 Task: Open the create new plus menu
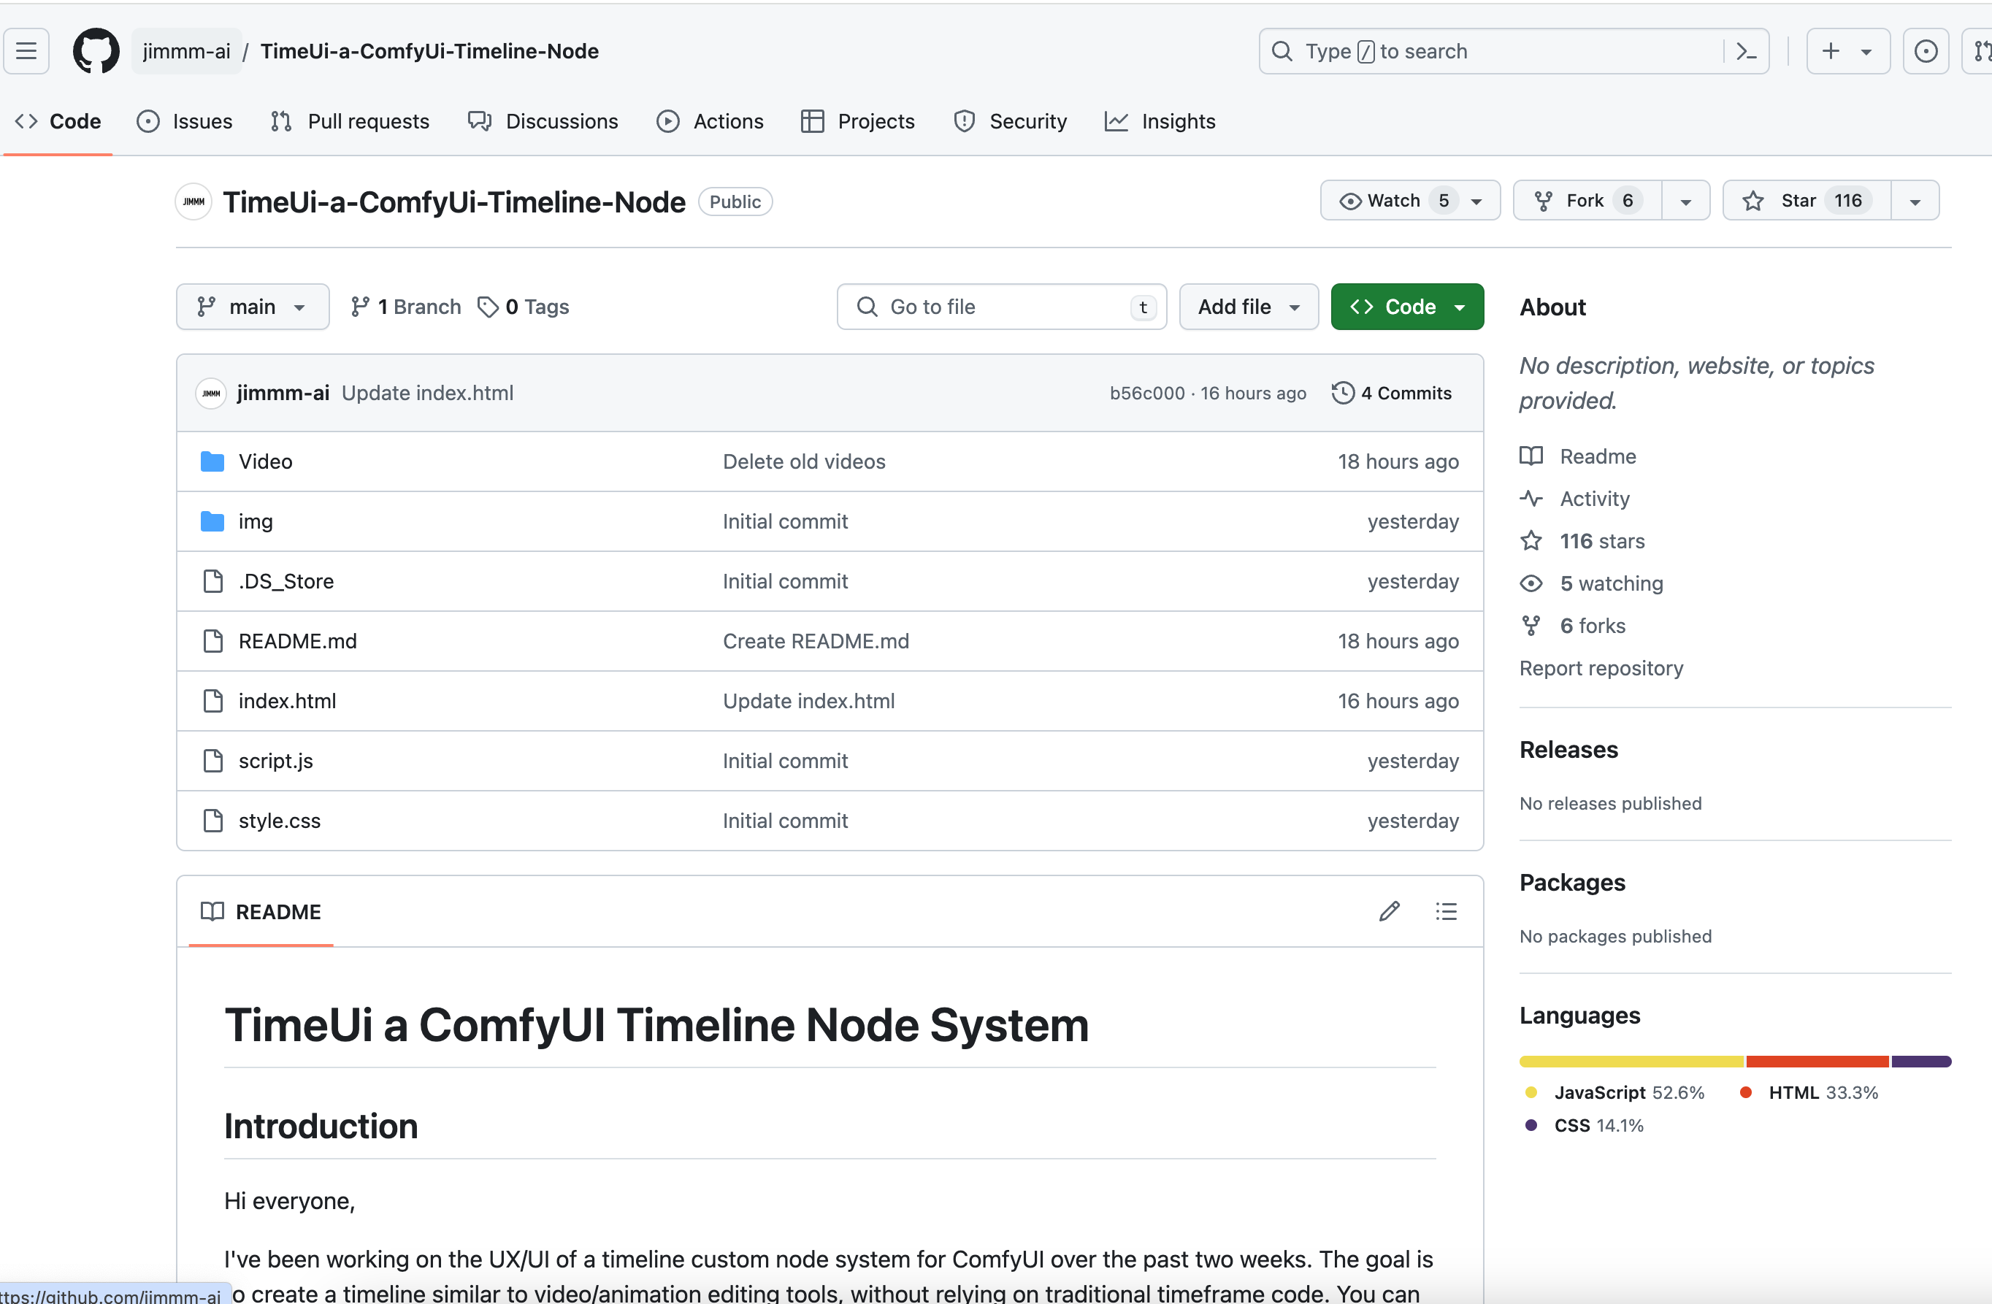click(x=1847, y=51)
